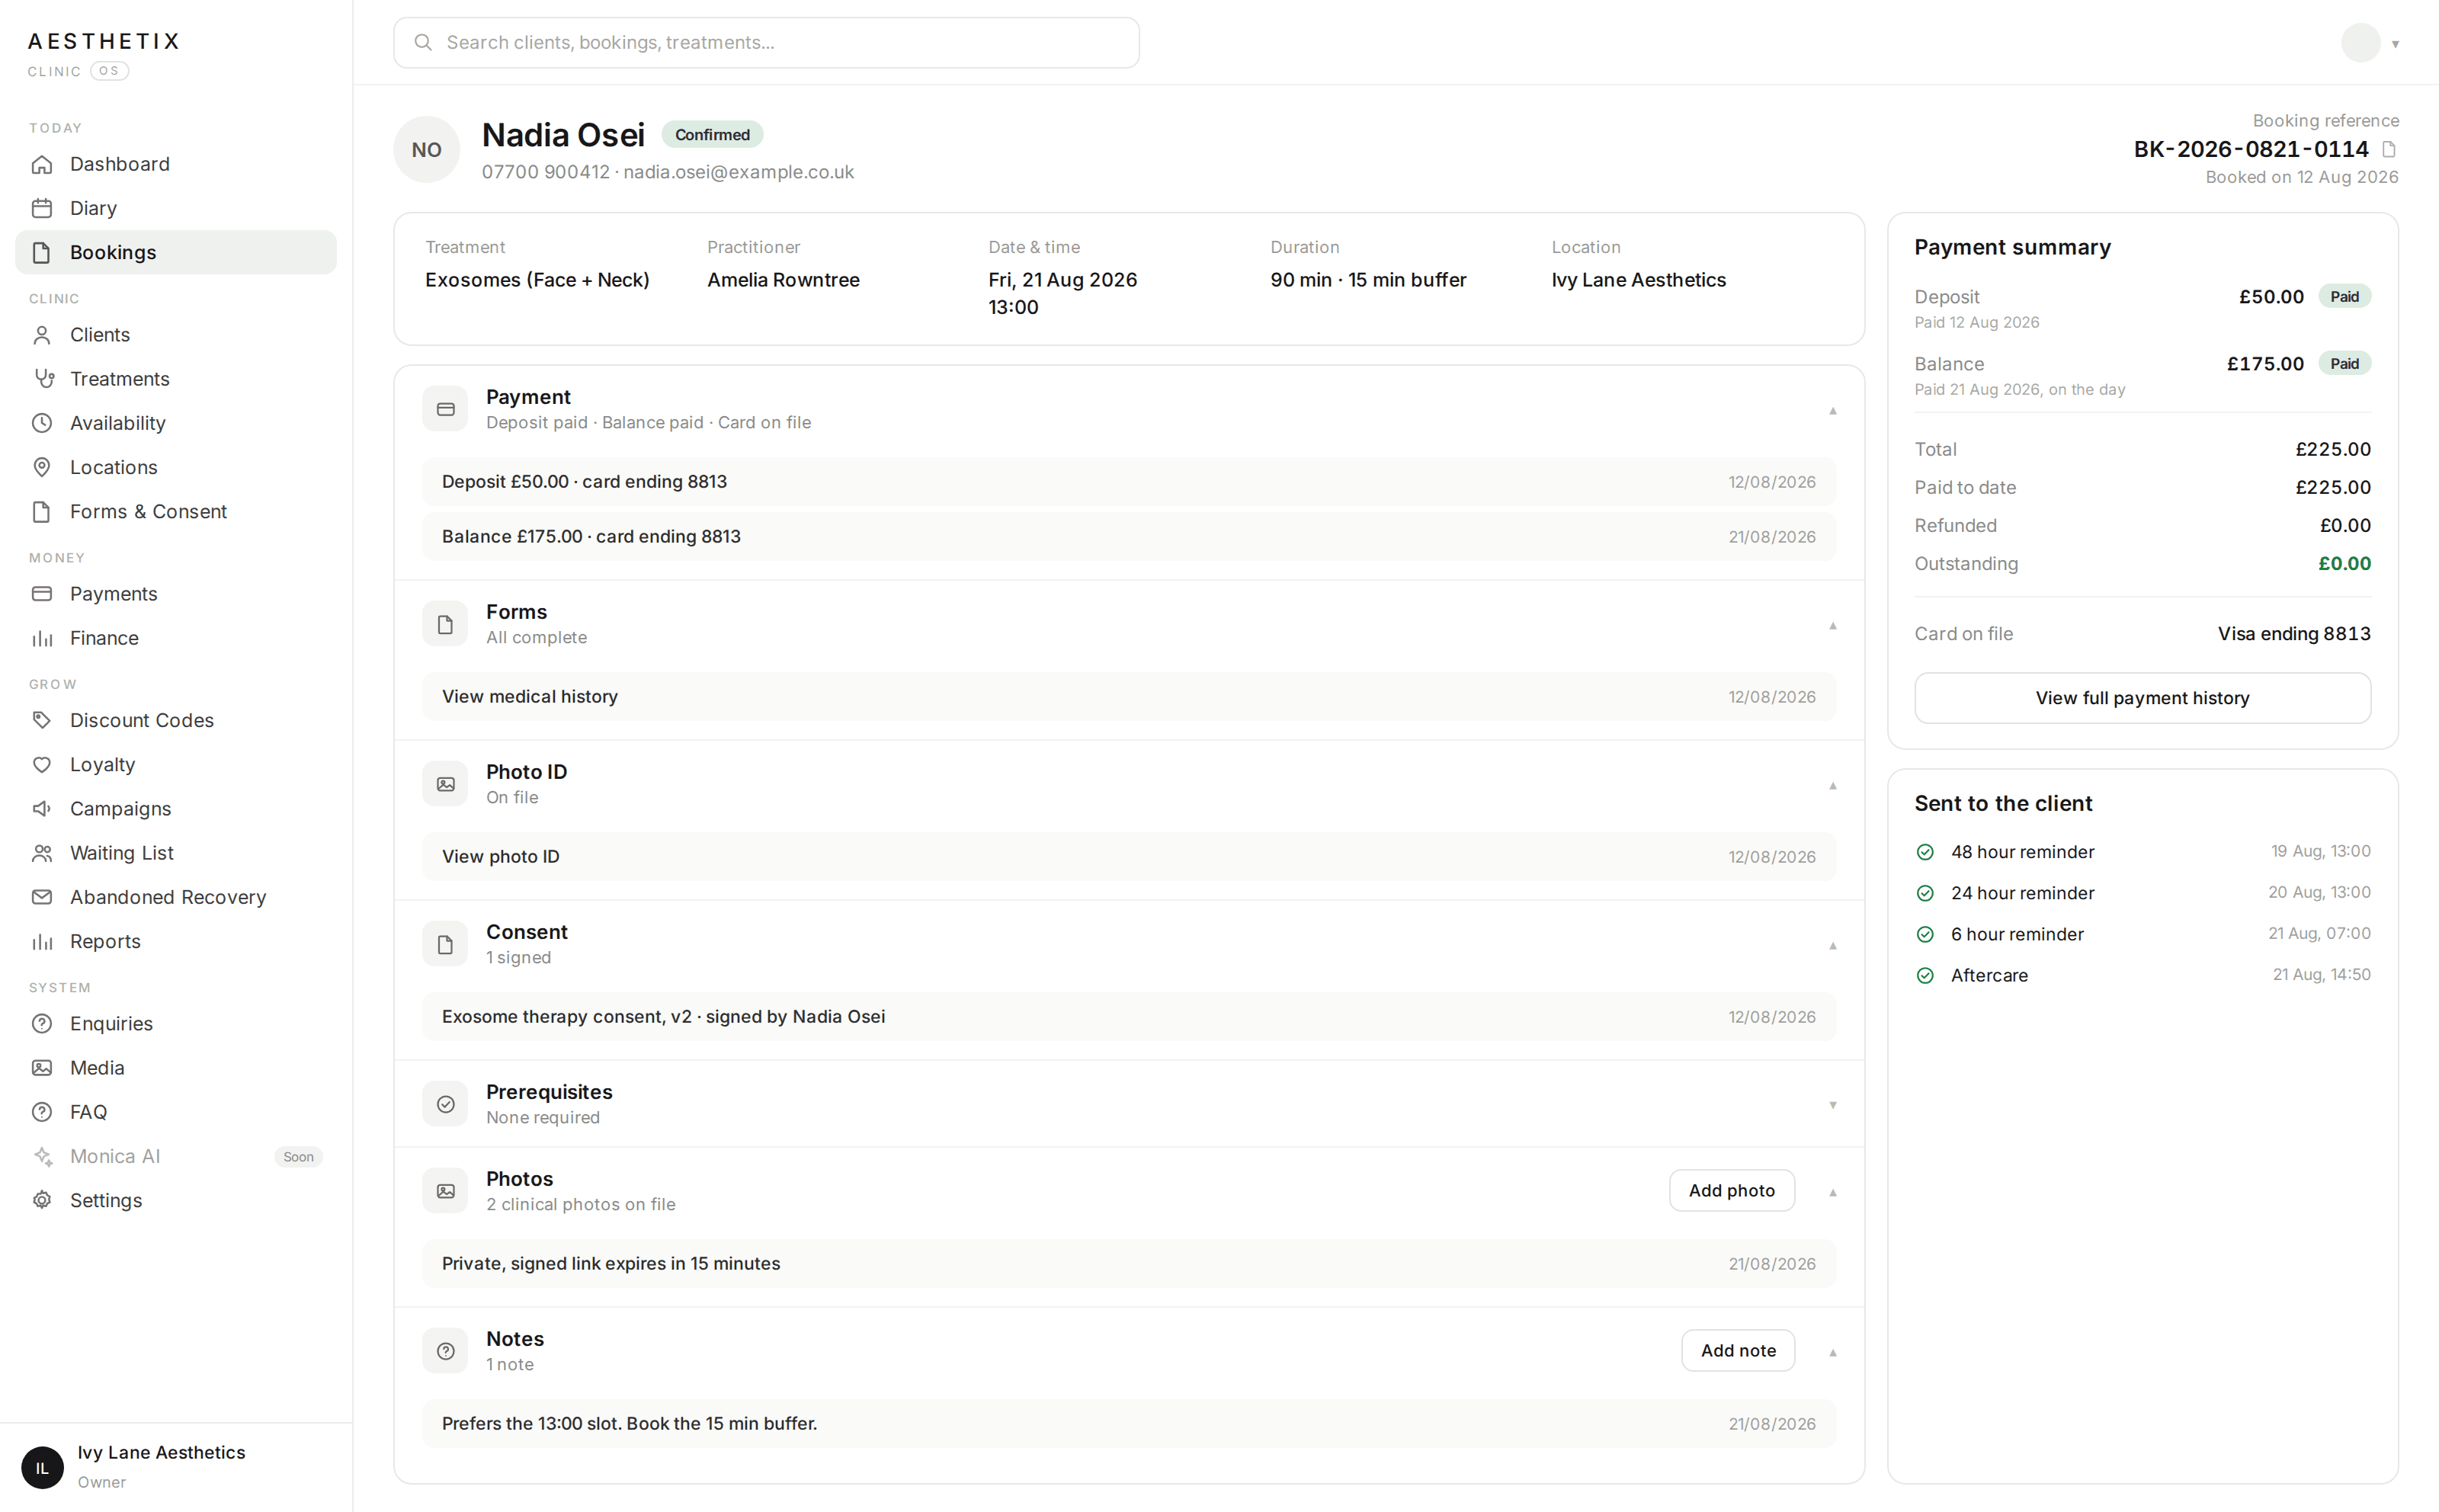Open the user account dropdown arrow
Viewport: 2439px width, 1512px height.
pos(2396,44)
